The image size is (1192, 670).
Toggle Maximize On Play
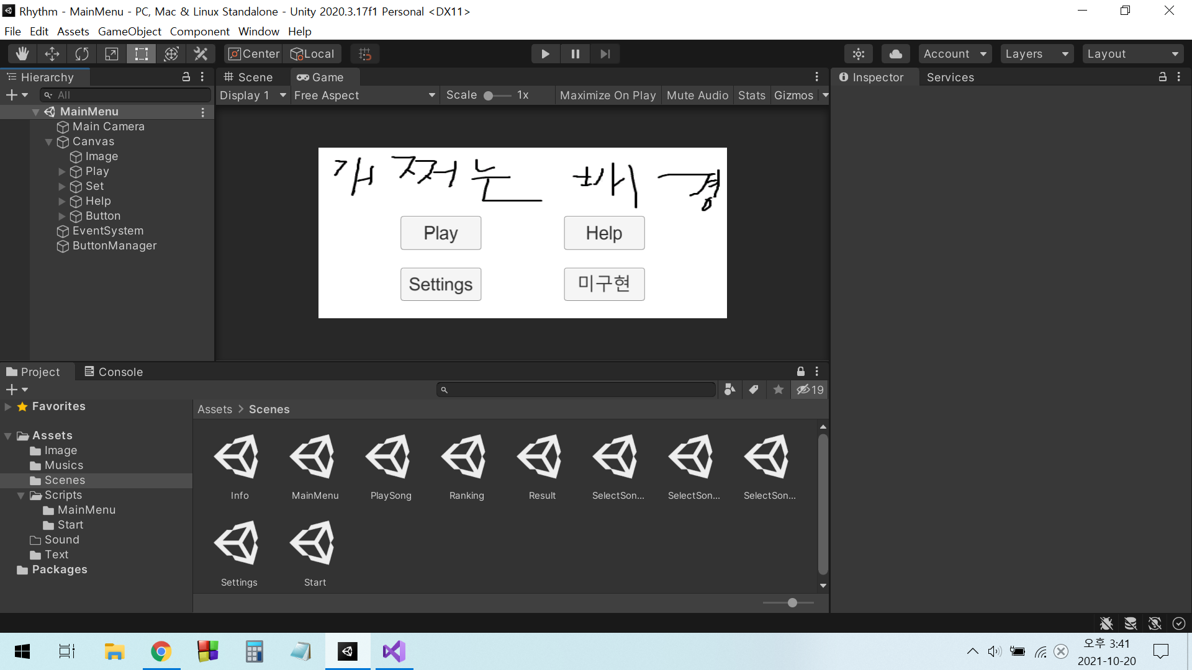pyautogui.click(x=607, y=95)
